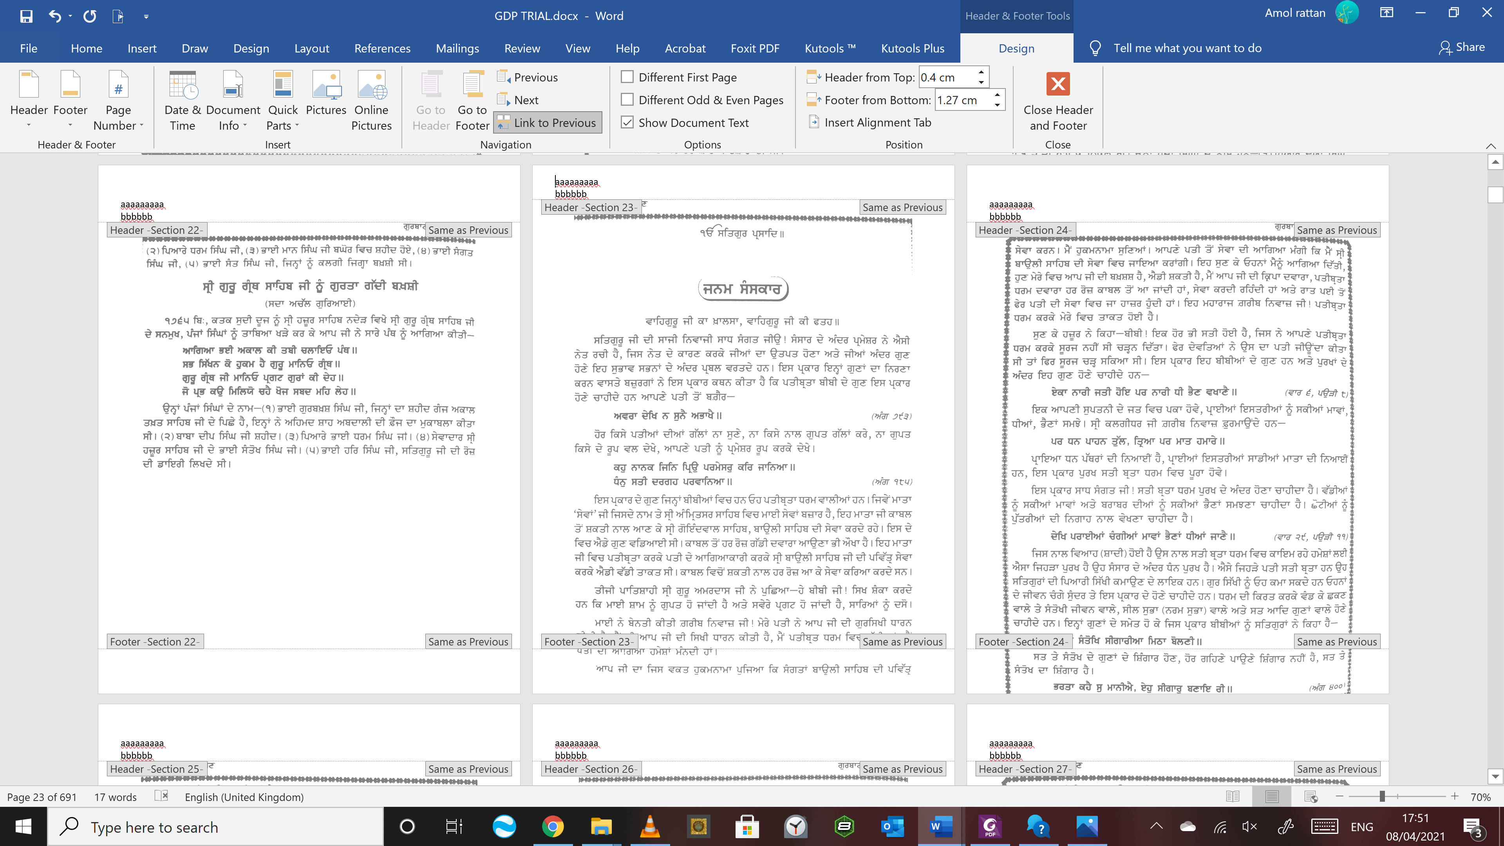1504x846 pixels.
Task: Save the document with the Save icon
Action: click(26, 16)
